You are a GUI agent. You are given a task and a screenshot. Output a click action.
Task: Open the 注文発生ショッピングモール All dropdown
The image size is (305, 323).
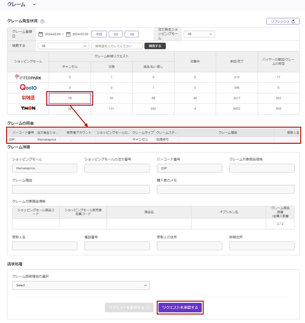pyautogui.click(x=199, y=34)
